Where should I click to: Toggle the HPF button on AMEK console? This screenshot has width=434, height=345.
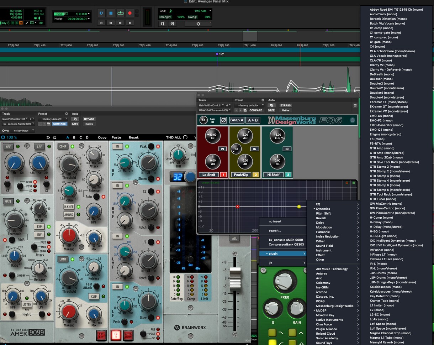[x=7, y=146]
